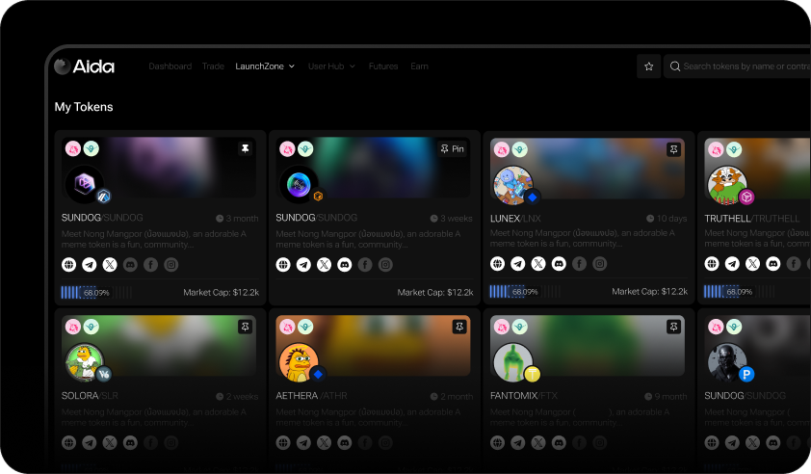Toggle pin on the LUNEX card
This screenshot has width=811, height=474.
(673, 149)
